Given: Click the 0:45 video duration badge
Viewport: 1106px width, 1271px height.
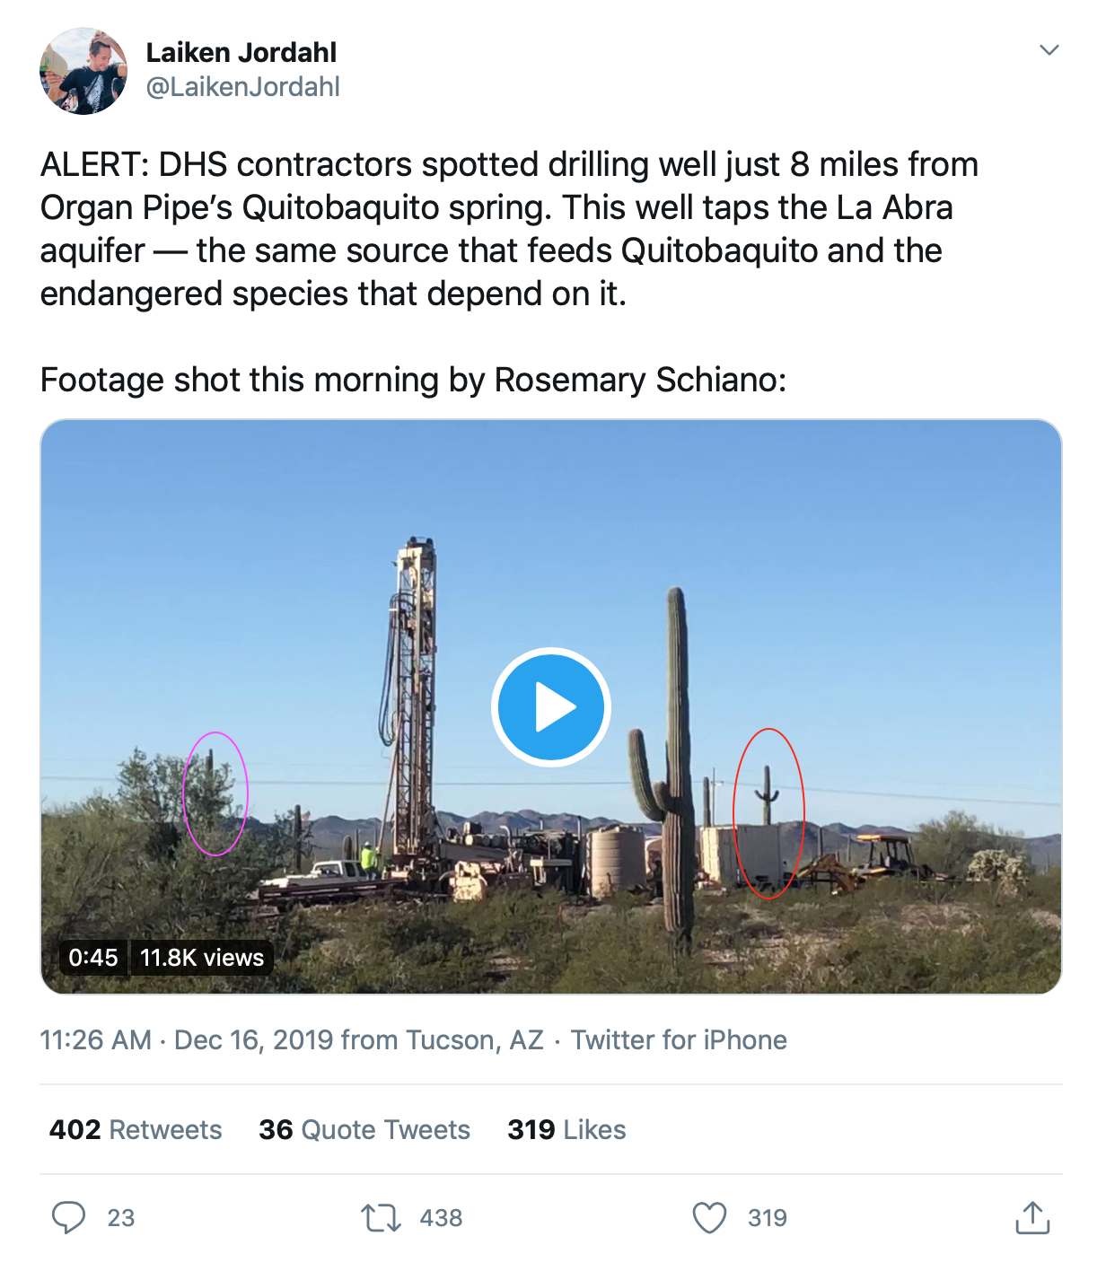Looking at the screenshot, I should [93, 958].
